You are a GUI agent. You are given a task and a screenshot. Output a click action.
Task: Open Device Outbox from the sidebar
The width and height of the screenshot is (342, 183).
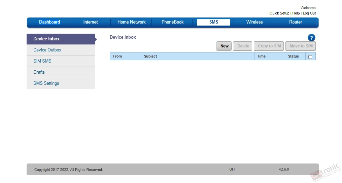tap(61, 50)
